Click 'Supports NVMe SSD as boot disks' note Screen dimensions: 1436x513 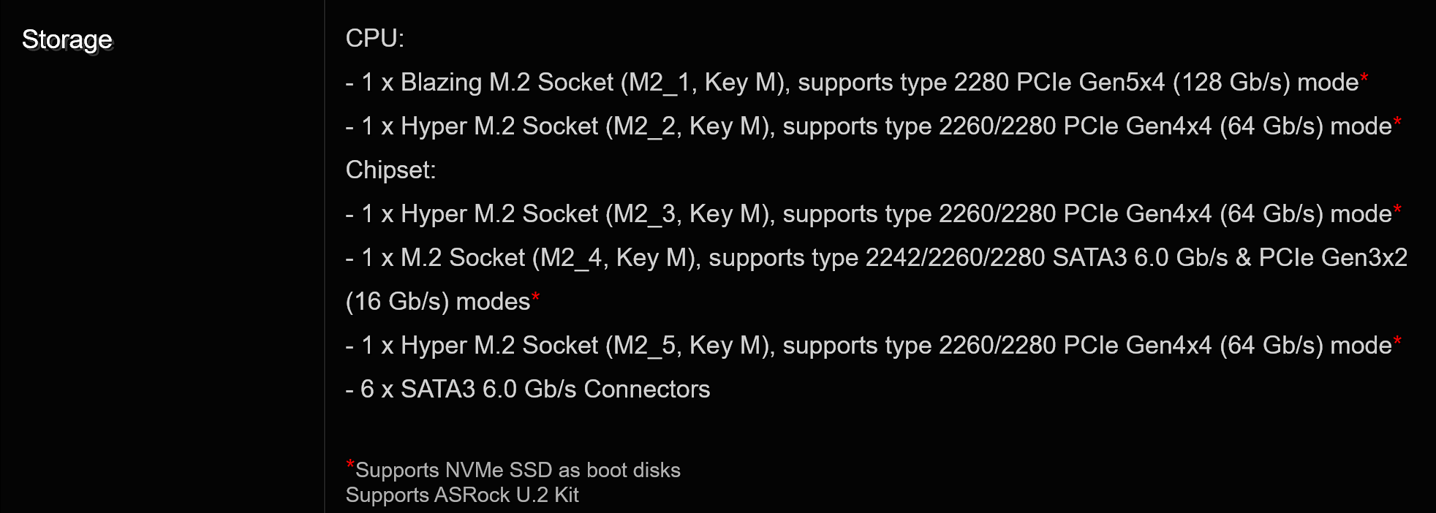click(x=518, y=470)
